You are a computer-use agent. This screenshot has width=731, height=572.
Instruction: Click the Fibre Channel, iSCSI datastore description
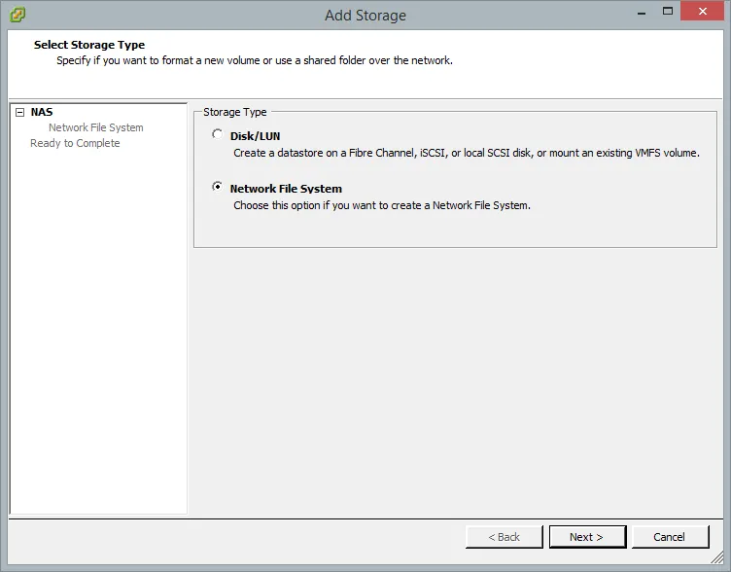[x=466, y=153]
